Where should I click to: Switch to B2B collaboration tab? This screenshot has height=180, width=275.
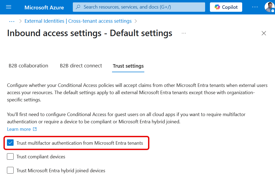[28, 66]
